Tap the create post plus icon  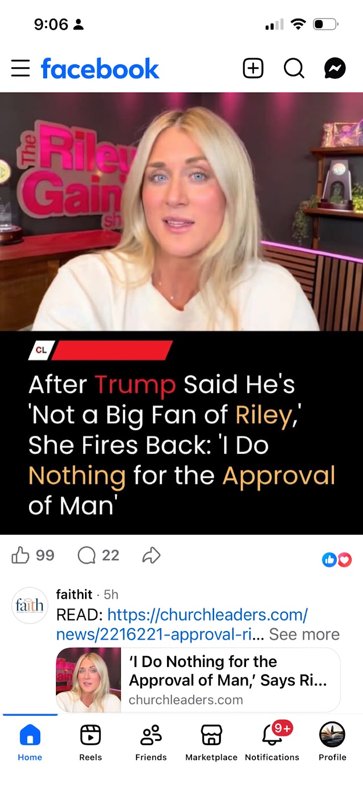point(253,68)
